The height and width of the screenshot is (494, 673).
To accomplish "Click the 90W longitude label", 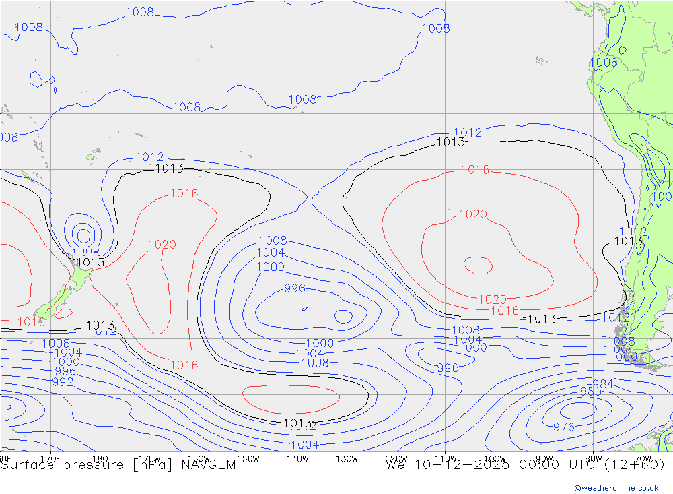I will coord(544,459).
